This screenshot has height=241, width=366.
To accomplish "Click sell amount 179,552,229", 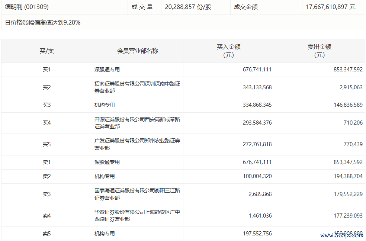I will point(348,194).
